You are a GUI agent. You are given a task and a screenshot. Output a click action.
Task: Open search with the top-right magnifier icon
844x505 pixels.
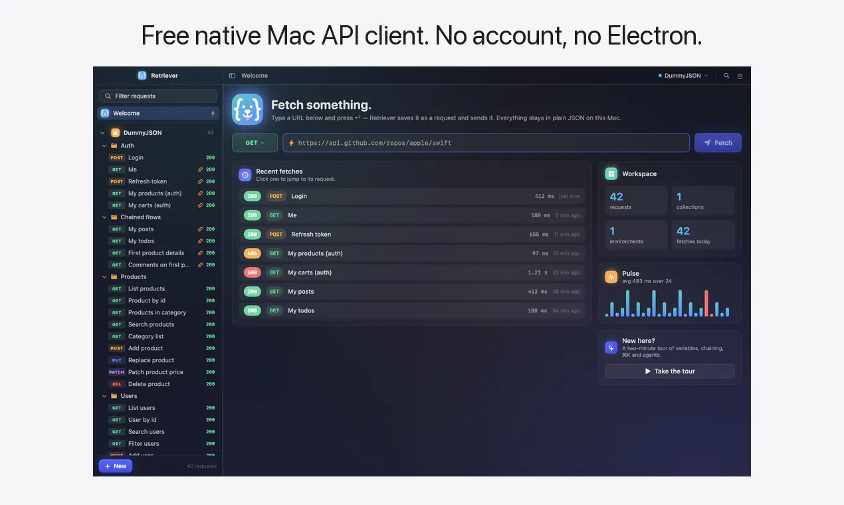[x=726, y=76]
